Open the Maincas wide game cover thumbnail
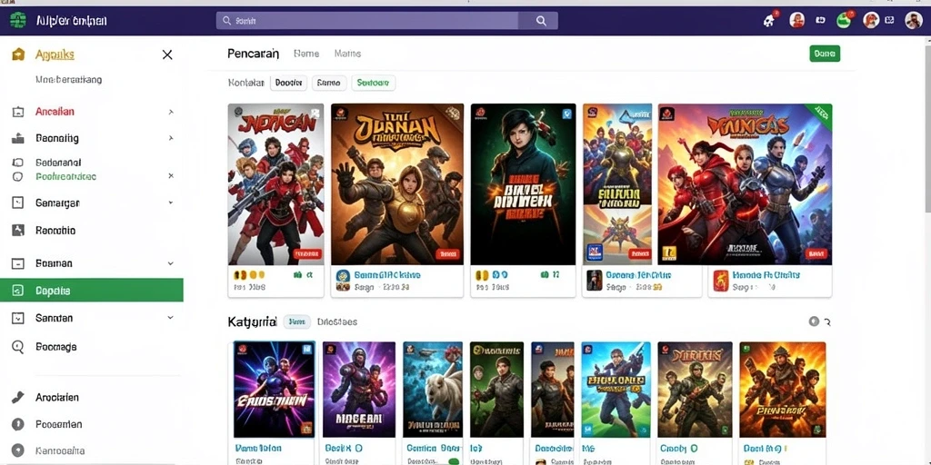931x465 pixels. (x=745, y=184)
